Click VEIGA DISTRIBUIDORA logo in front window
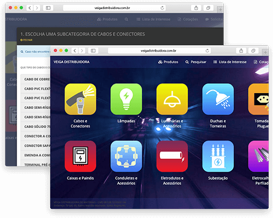This screenshot has height=218, width=273. tap(72, 62)
